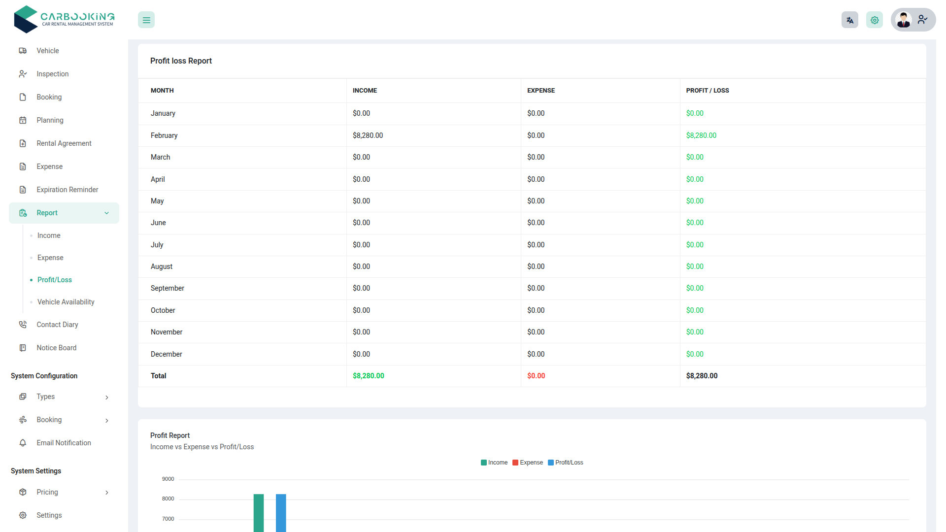Click the Rental Agreement document icon
Screen dimensions: 946x532
23,143
